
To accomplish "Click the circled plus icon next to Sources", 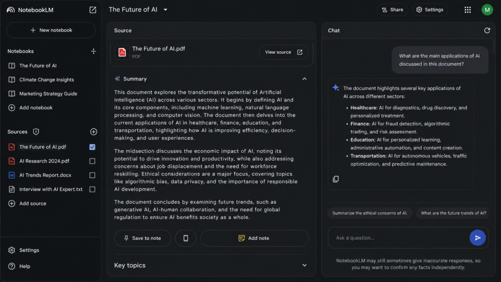I will tap(93, 131).
